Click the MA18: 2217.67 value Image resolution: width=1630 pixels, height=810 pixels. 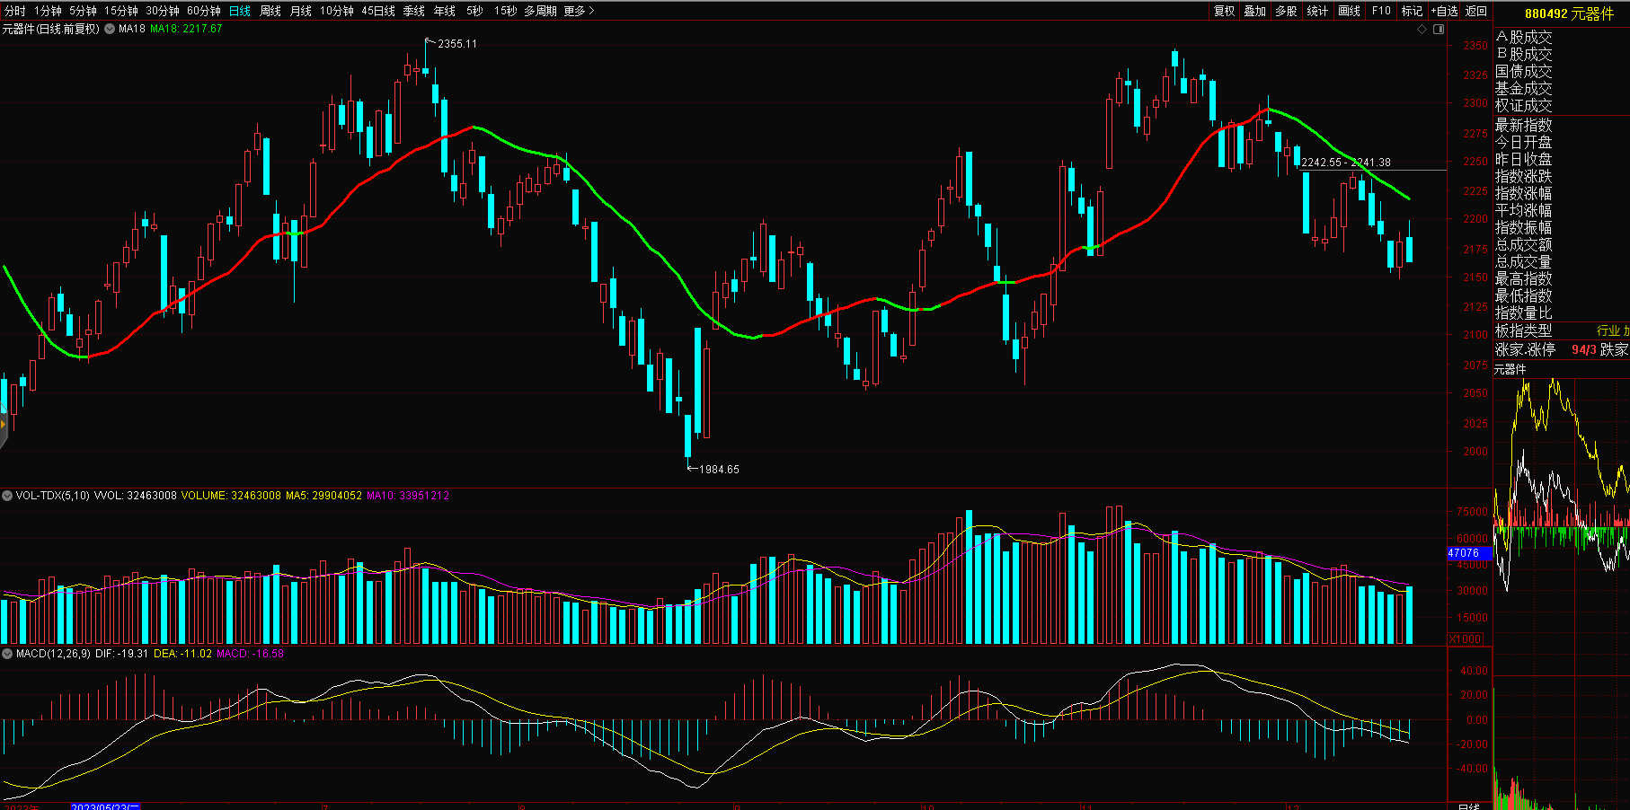pos(186,29)
